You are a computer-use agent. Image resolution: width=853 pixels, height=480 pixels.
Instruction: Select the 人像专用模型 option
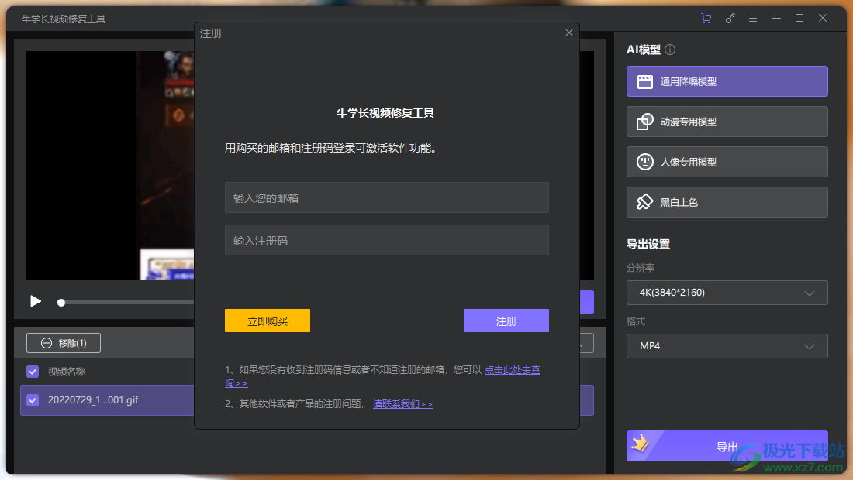[x=727, y=162]
